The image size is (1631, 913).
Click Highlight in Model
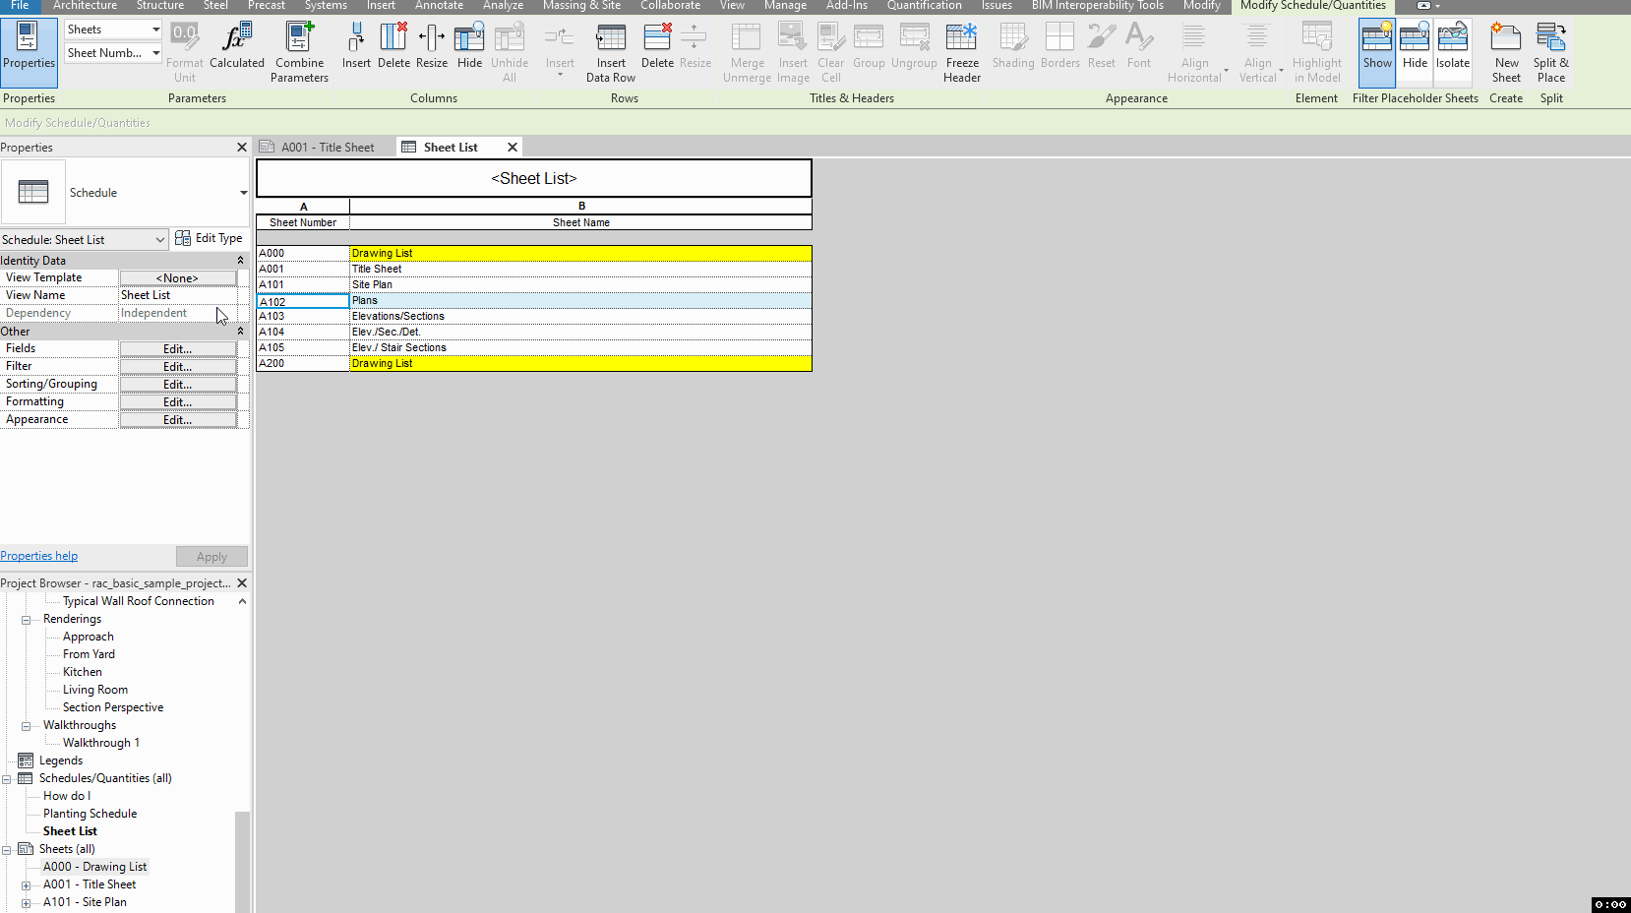tap(1316, 53)
